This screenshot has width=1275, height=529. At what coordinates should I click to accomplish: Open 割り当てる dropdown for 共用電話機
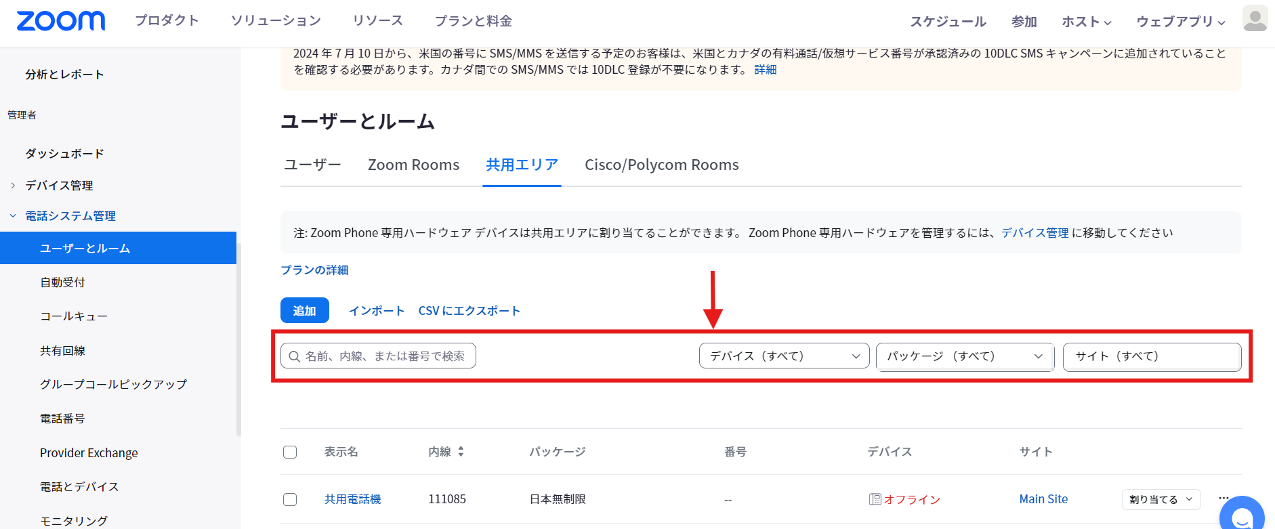(x=1161, y=499)
